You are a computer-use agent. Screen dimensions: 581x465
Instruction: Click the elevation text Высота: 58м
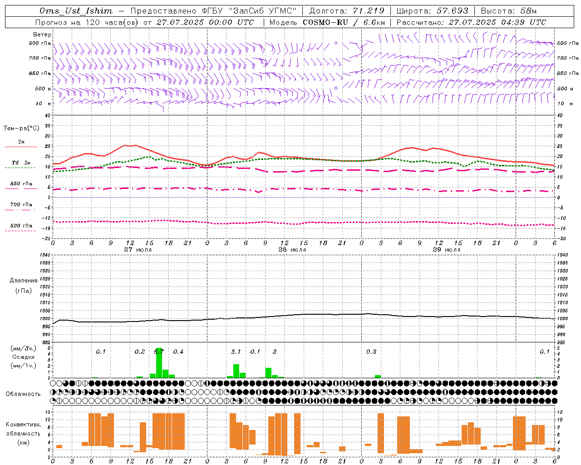[509, 11]
